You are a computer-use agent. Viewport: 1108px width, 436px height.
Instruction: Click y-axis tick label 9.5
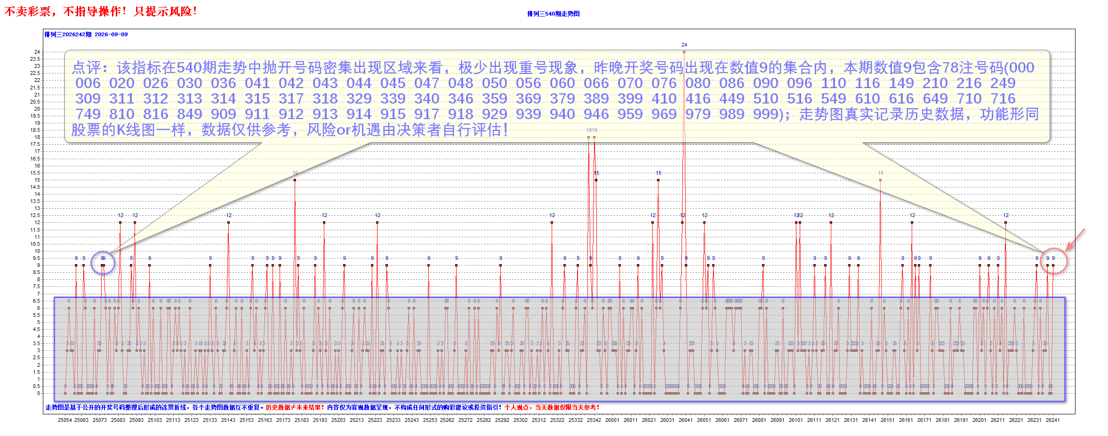tap(36, 258)
